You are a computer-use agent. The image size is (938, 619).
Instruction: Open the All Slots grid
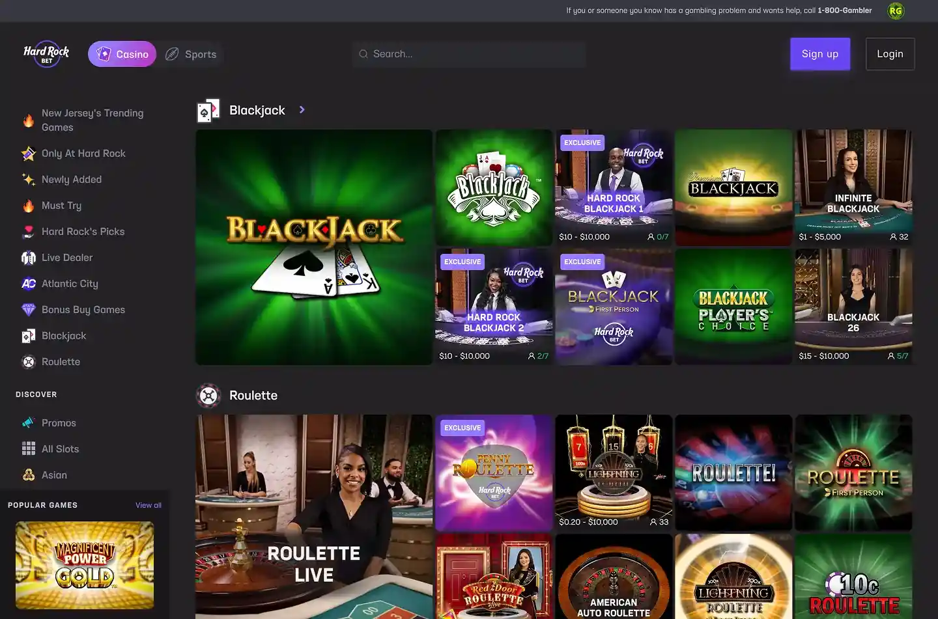(x=60, y=448)
